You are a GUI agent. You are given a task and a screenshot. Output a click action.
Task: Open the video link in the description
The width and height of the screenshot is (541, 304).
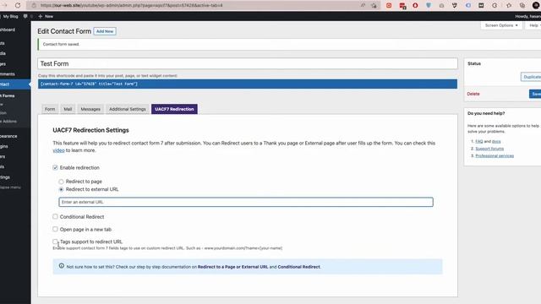58,150
